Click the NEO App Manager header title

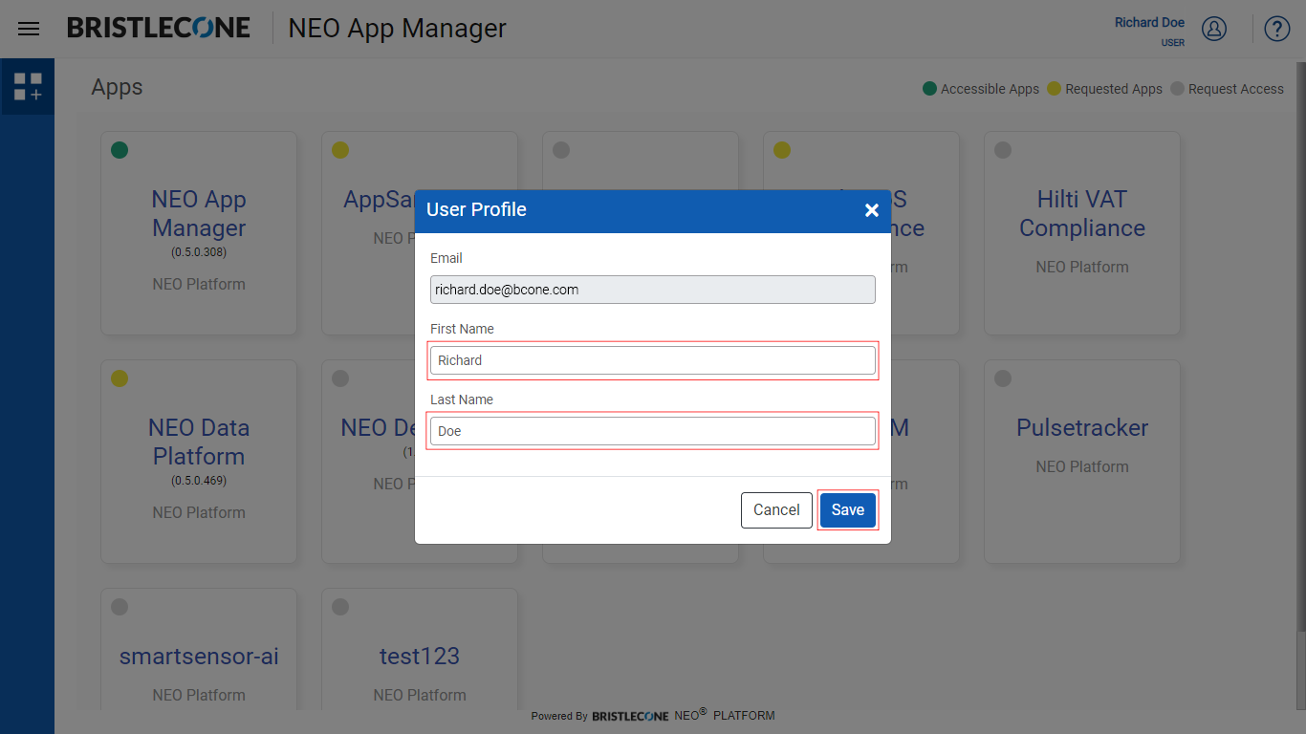point(398,29)
